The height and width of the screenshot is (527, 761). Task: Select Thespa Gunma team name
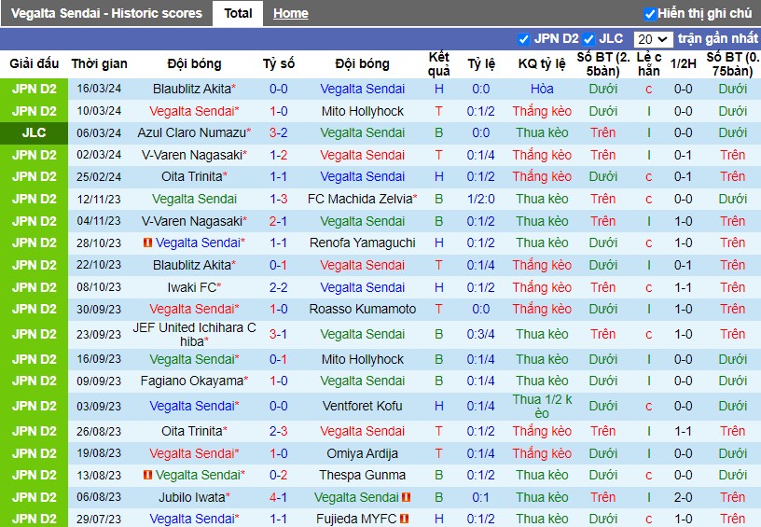[x=362, y=475]
